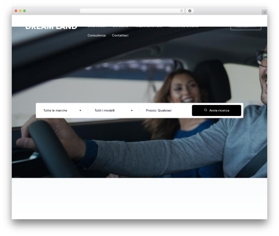Open the Consulenza menu item
Screen dimensions: 279x236
[x=97, y=35]
